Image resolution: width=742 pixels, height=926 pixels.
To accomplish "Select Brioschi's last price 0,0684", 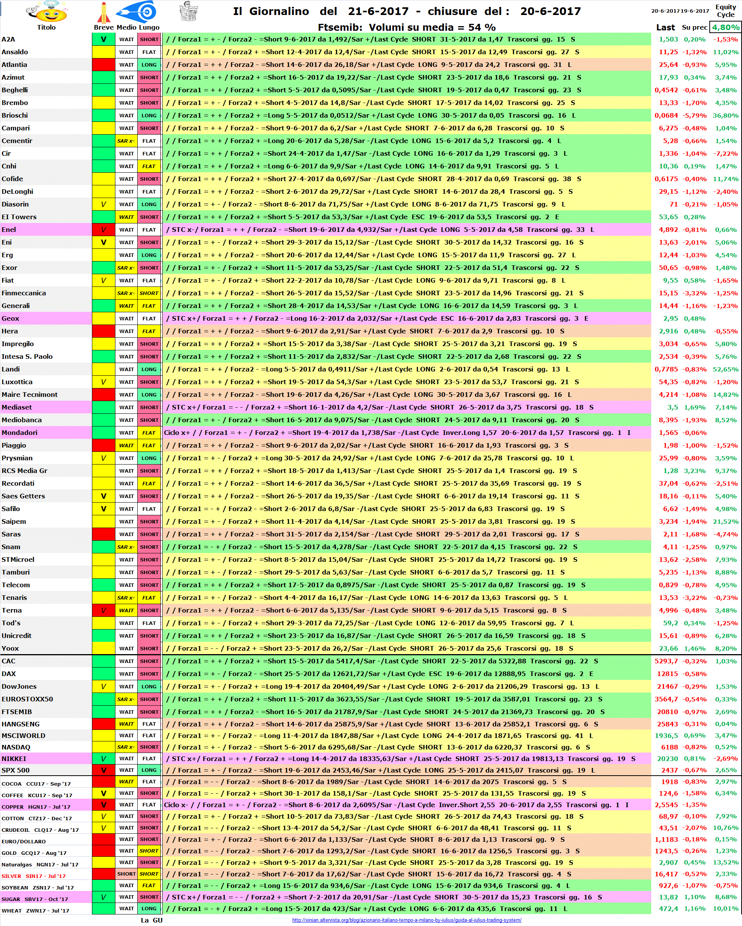I will [666, 115].
